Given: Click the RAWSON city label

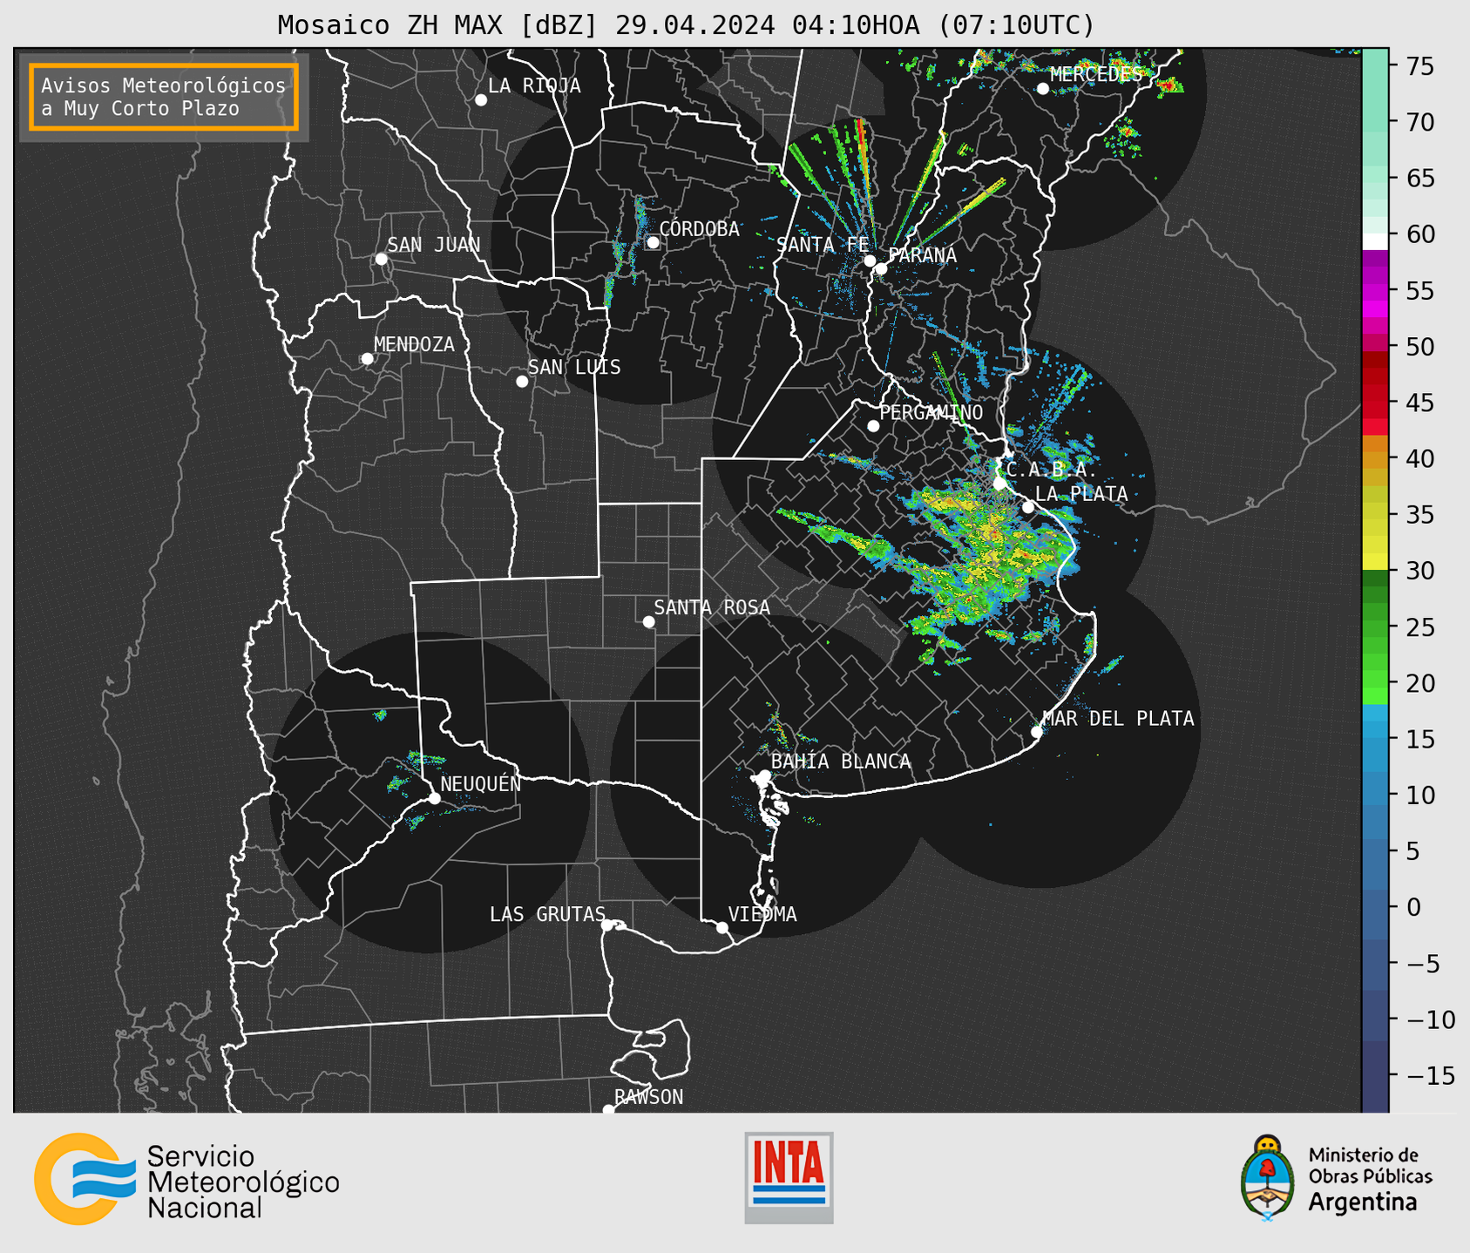Looking at the screenshot, I should [x=648, y=1097].
